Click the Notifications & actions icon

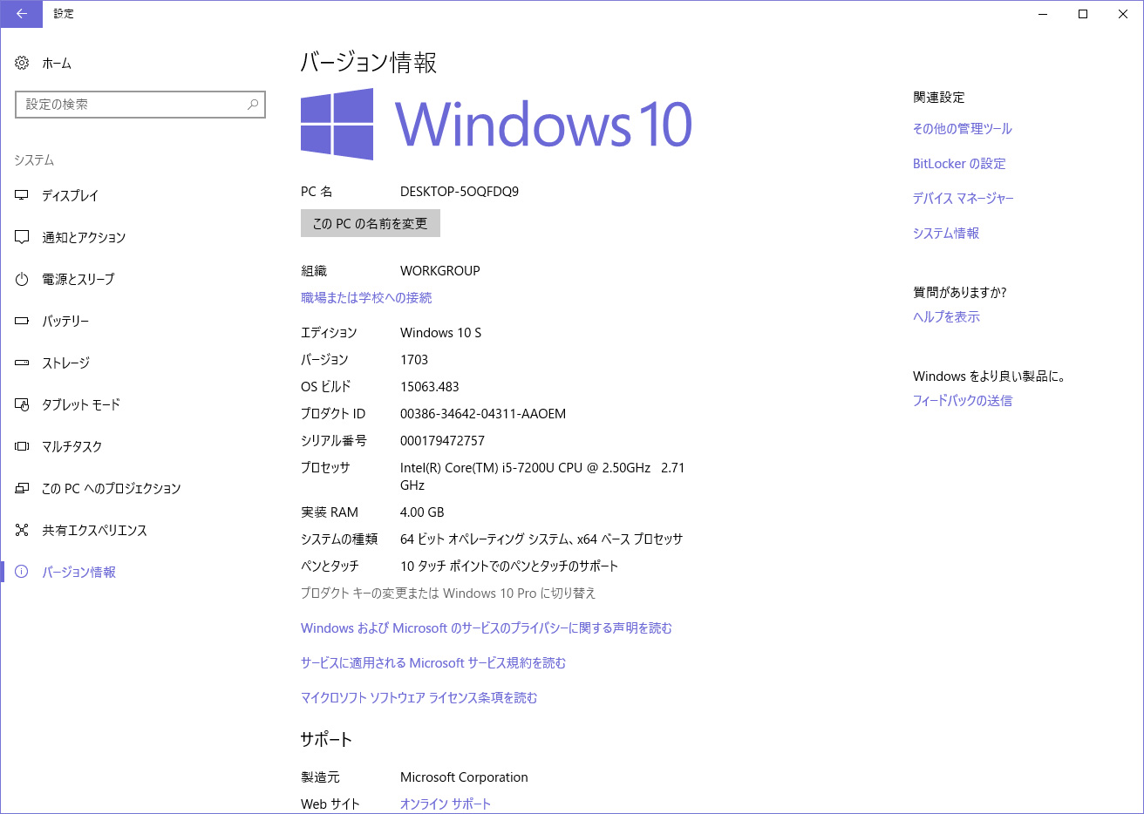pyautogui.click(x=22, y=237)
